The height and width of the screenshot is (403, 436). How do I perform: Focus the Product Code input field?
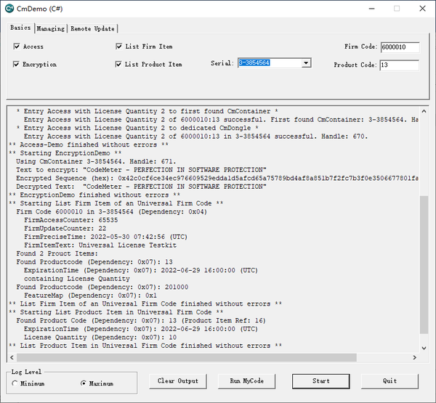[399, 65]
